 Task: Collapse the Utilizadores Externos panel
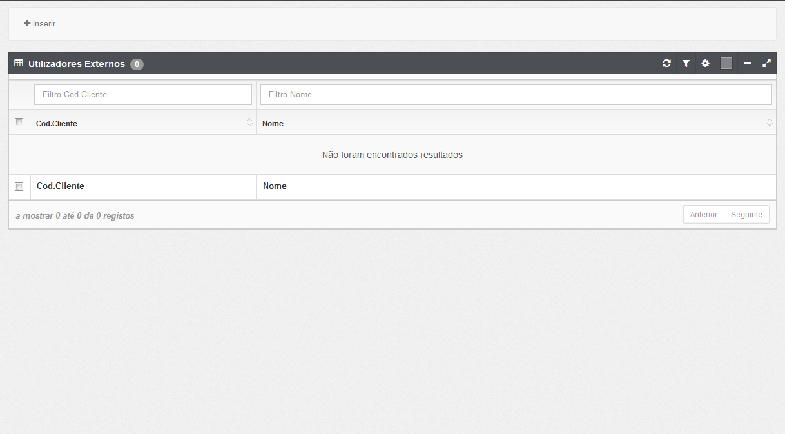(747, 63)
